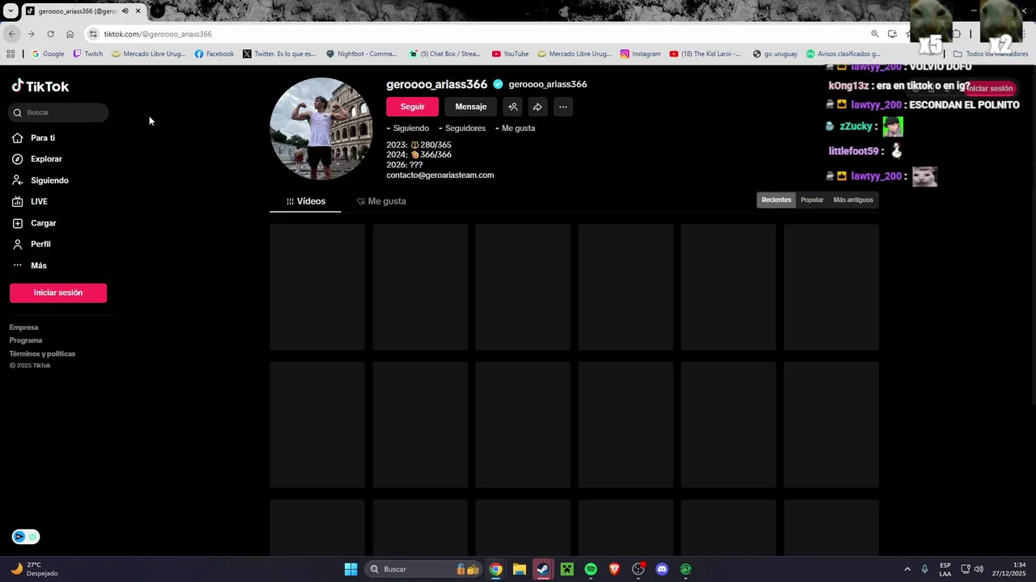
Task: Mute the tab audio speaker icon
Action: [125, 11]
